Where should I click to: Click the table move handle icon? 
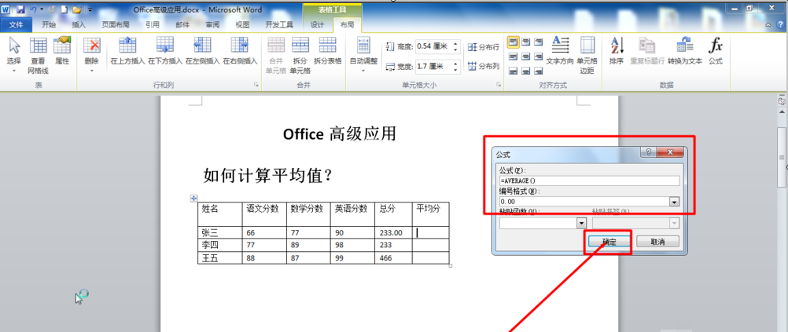193,199
